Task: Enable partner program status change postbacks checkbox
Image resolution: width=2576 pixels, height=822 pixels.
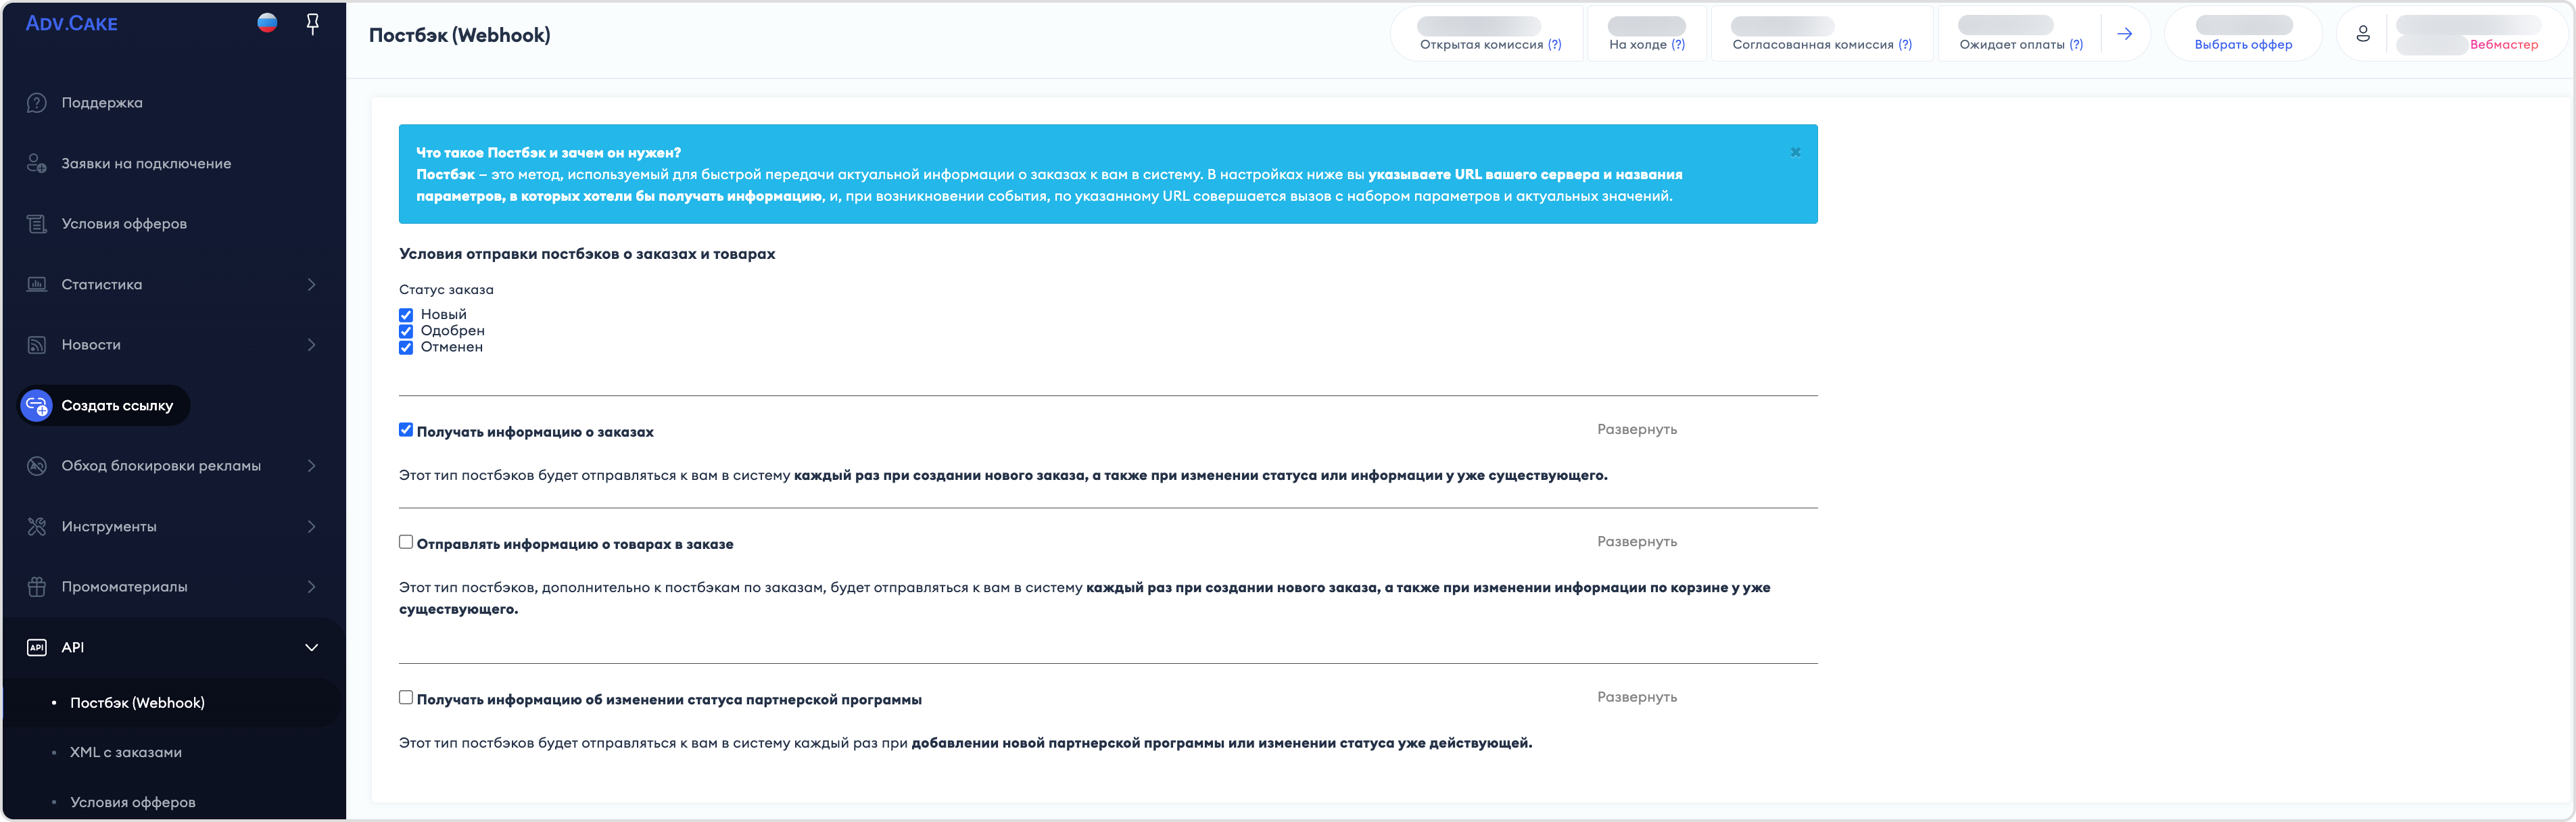Action: [406, 698]
